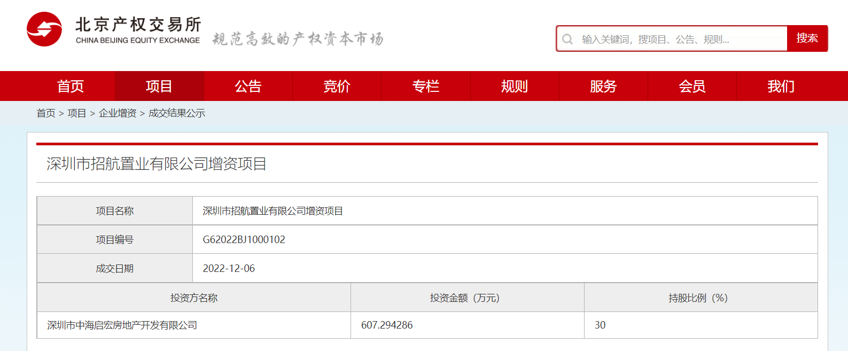Click the magnifier icon in search box

click(567, 39)
